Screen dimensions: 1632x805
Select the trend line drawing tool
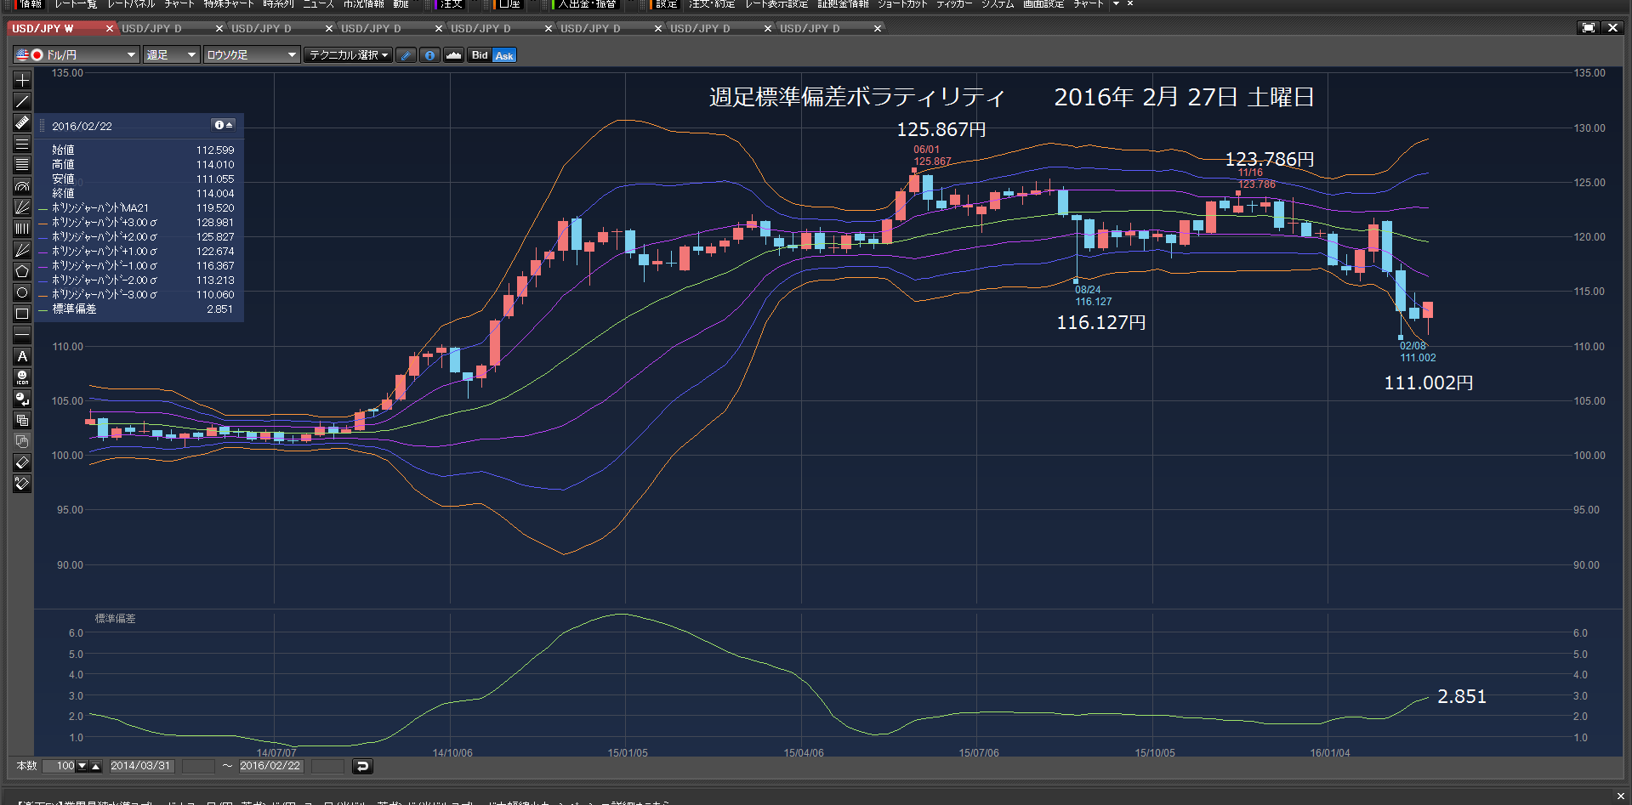(22, 101)
